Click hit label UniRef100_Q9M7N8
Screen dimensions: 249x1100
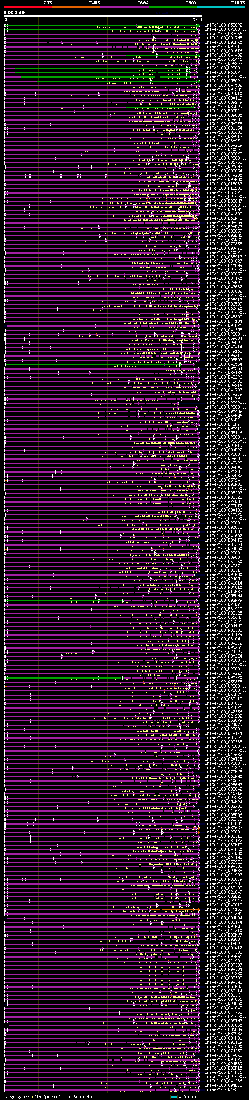coord(223,38)
